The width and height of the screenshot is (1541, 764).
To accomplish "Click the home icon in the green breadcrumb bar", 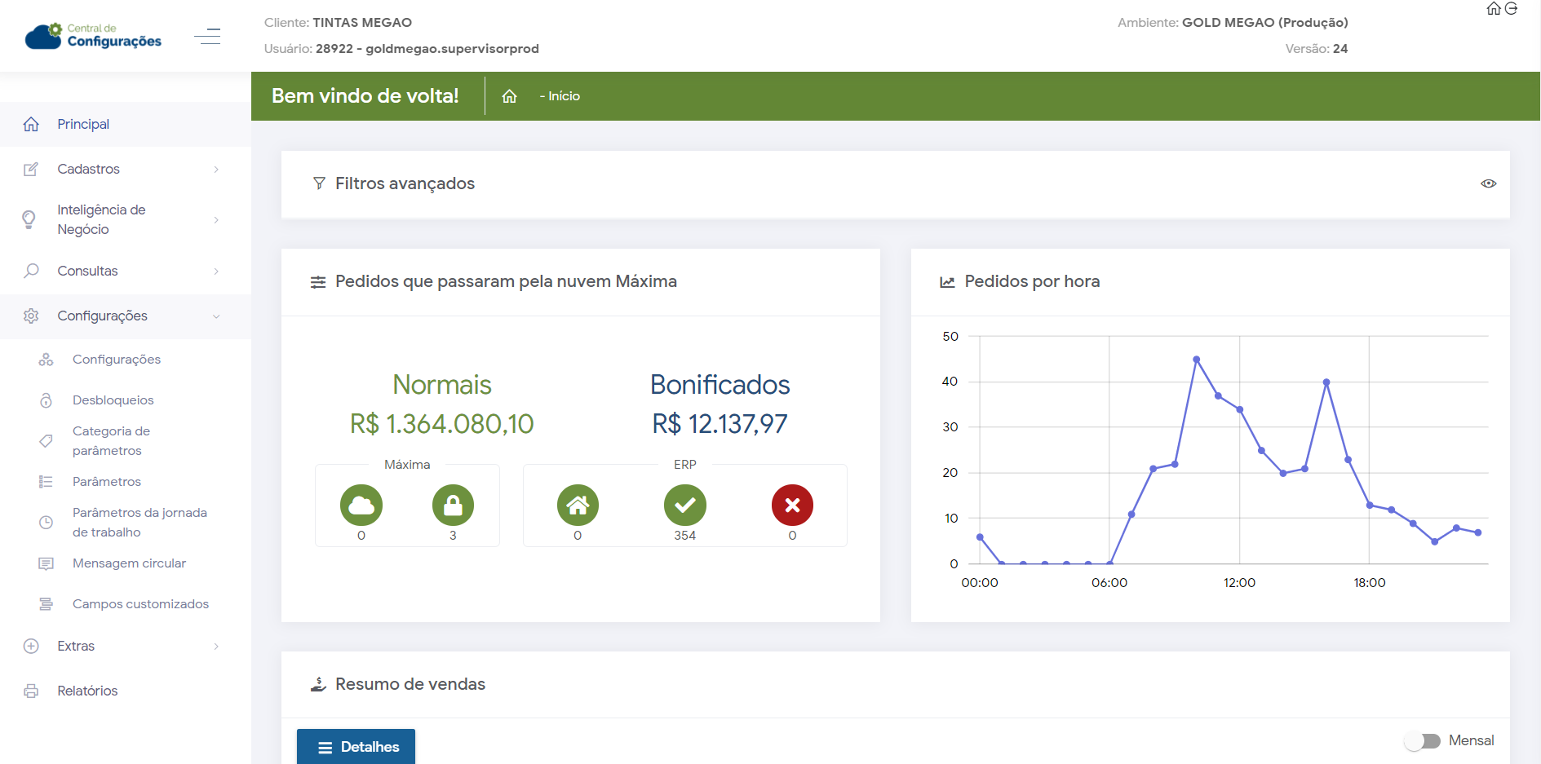I will pyautogui.click(x=510, y=96).
